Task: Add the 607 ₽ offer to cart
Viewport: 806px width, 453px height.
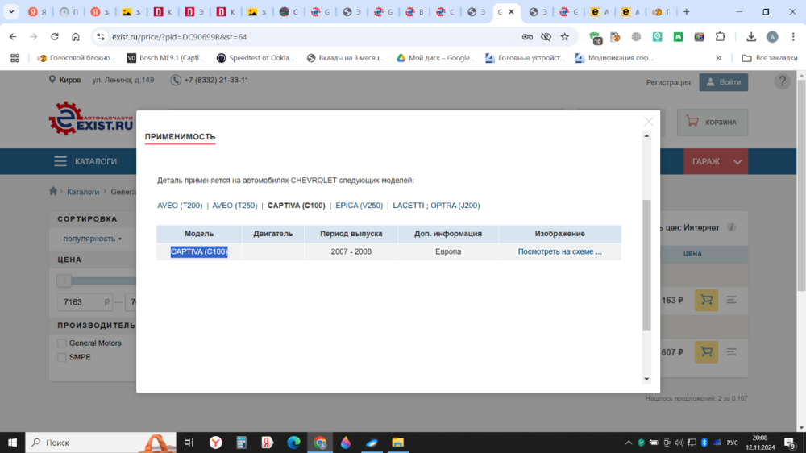Action: tap(706, 351)
